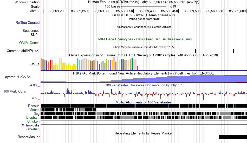Click the Common dbSNP(155) track label

[x=23, y=51]
